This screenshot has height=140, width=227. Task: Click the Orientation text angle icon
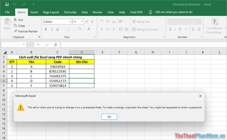(121, 21)
